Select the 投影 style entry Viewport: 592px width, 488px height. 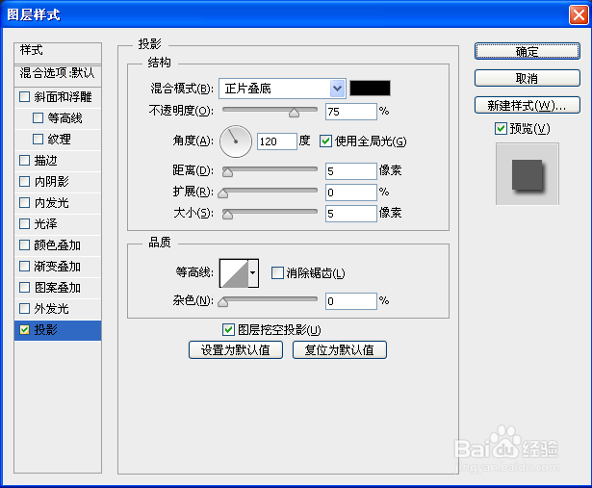(x=58, y=330)
